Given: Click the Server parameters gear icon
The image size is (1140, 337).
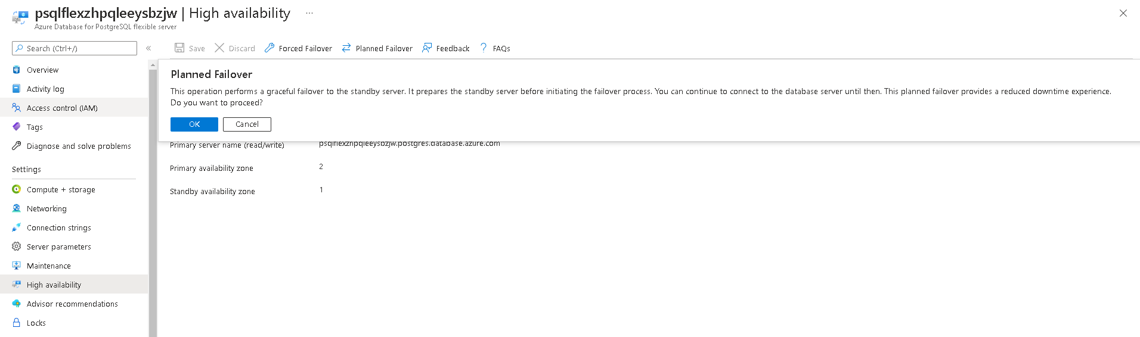Looking at the screenshot, I should click(17, 246).
